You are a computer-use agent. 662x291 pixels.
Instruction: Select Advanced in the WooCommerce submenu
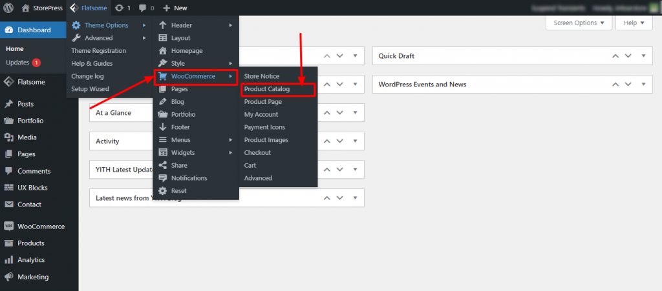pyautogui.click(x=258, y=177)
